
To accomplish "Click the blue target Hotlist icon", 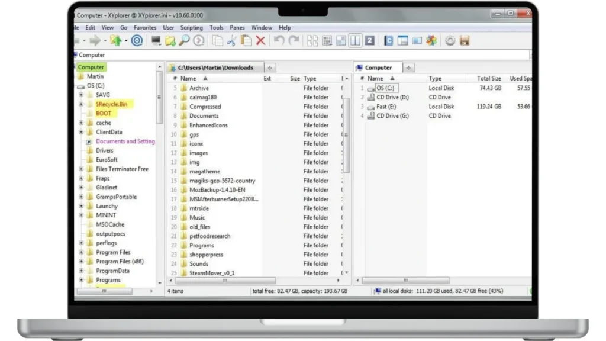I will point(137,40).
